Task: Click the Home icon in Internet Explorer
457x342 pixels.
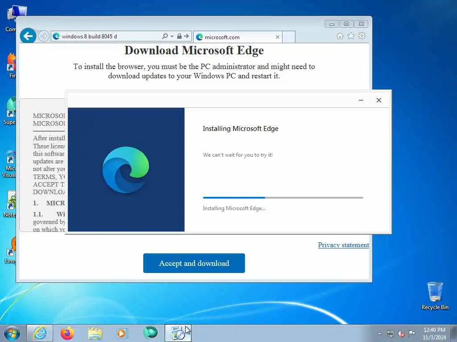Action: [340, 36]
